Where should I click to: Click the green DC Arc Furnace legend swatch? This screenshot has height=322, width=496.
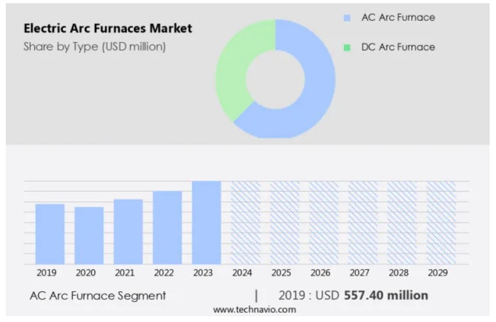(x=347, y=48)
